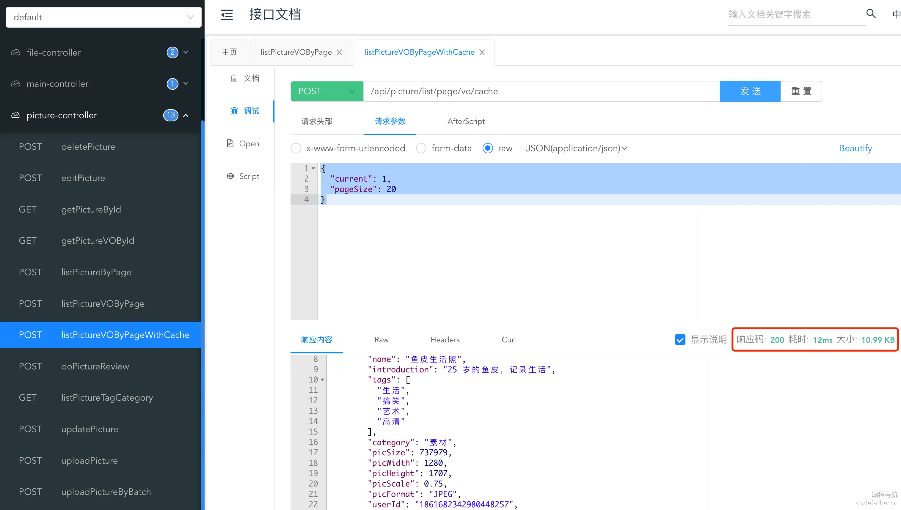Open the doPictureReview API
Screen dimensions: 901x510
[100, 366]
